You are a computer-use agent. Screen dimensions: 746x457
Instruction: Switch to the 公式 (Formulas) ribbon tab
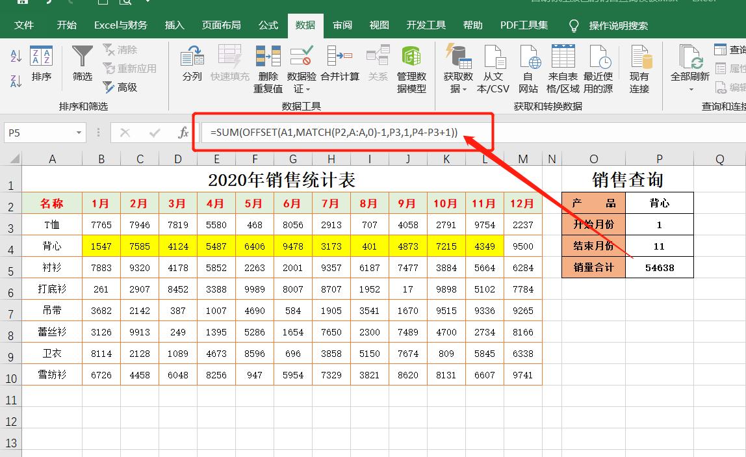click(268, 25)
